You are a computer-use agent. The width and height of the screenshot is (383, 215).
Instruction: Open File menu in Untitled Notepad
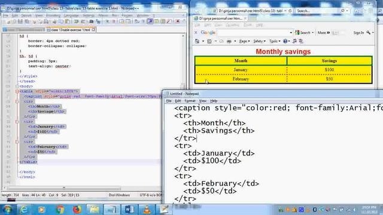[x=169, y=101]
